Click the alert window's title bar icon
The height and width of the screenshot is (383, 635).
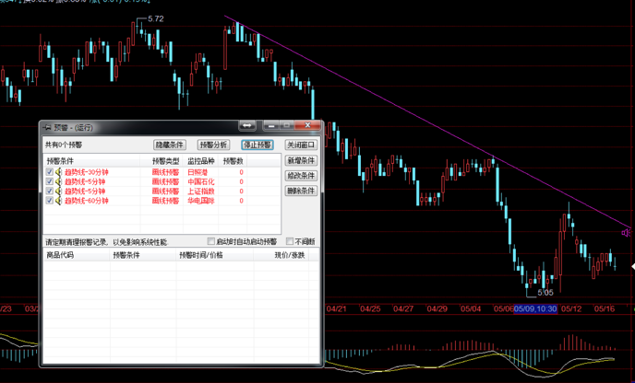(x=49, y=127)
